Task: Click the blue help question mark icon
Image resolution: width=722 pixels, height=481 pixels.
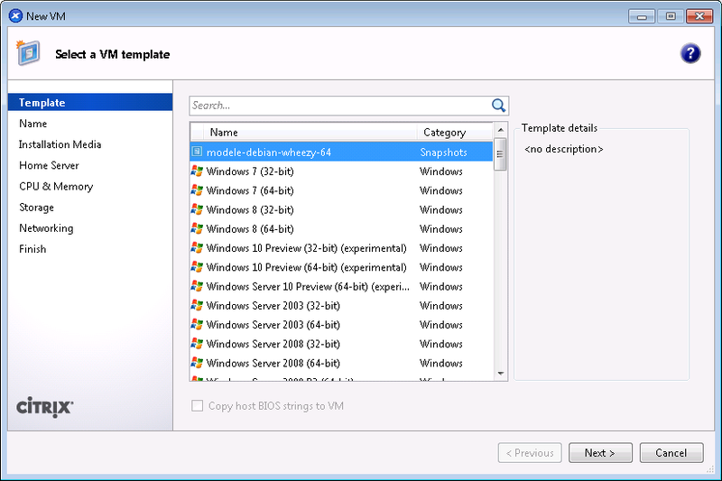Action: pyautogui.click(x=690, y=54)
